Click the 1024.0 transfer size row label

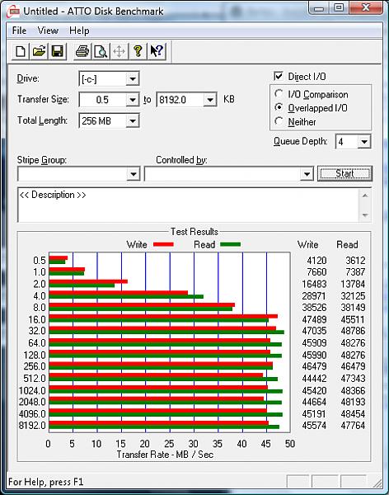click(x=32, y=390)
